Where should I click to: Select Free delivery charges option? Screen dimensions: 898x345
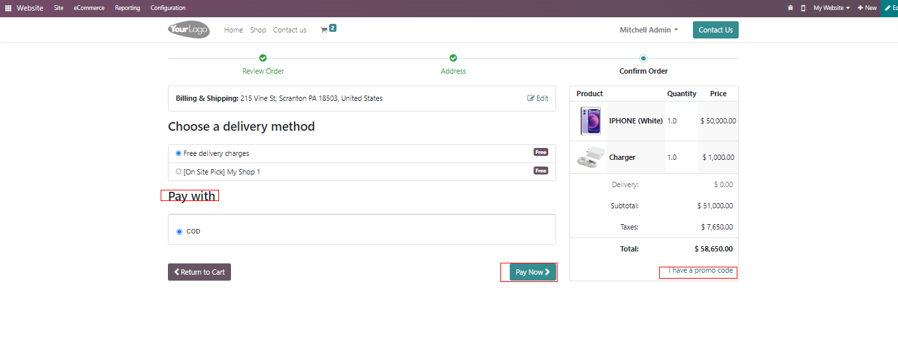179,153
